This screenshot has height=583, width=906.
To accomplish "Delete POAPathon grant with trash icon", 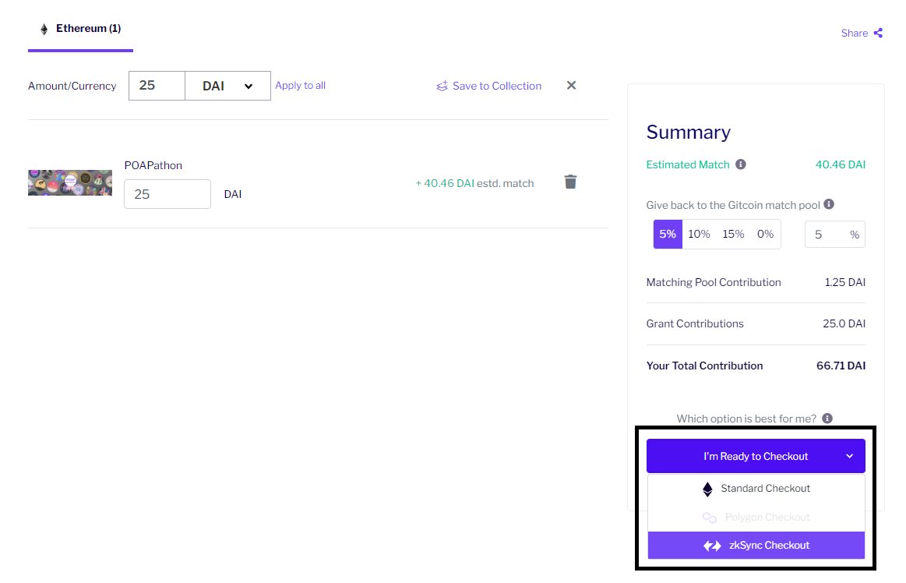I will [x=570, y=182].
